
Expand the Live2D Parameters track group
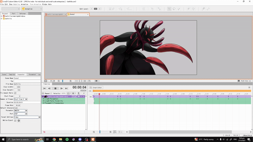coord(44,99)
